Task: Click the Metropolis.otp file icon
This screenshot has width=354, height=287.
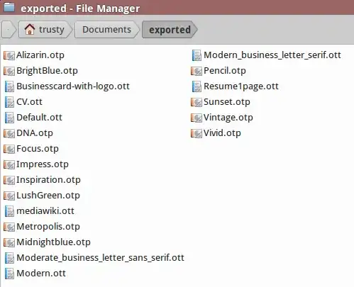Action: tap(9, 227)
